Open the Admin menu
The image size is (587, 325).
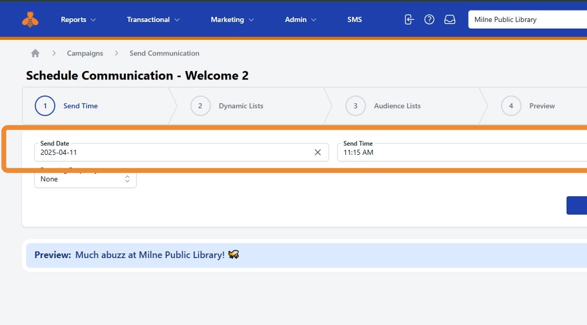point(300,19)
